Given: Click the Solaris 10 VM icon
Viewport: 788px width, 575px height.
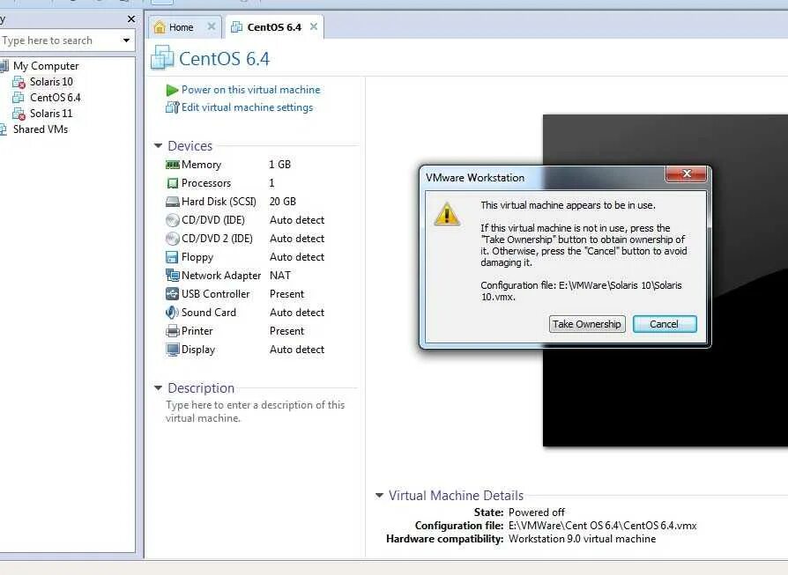Looking at the screenshot, I should (19, 82).
